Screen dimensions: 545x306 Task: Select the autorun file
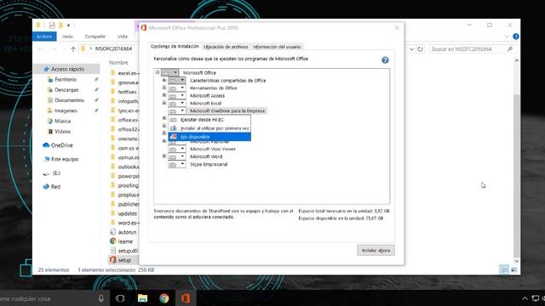pos(123,232)
